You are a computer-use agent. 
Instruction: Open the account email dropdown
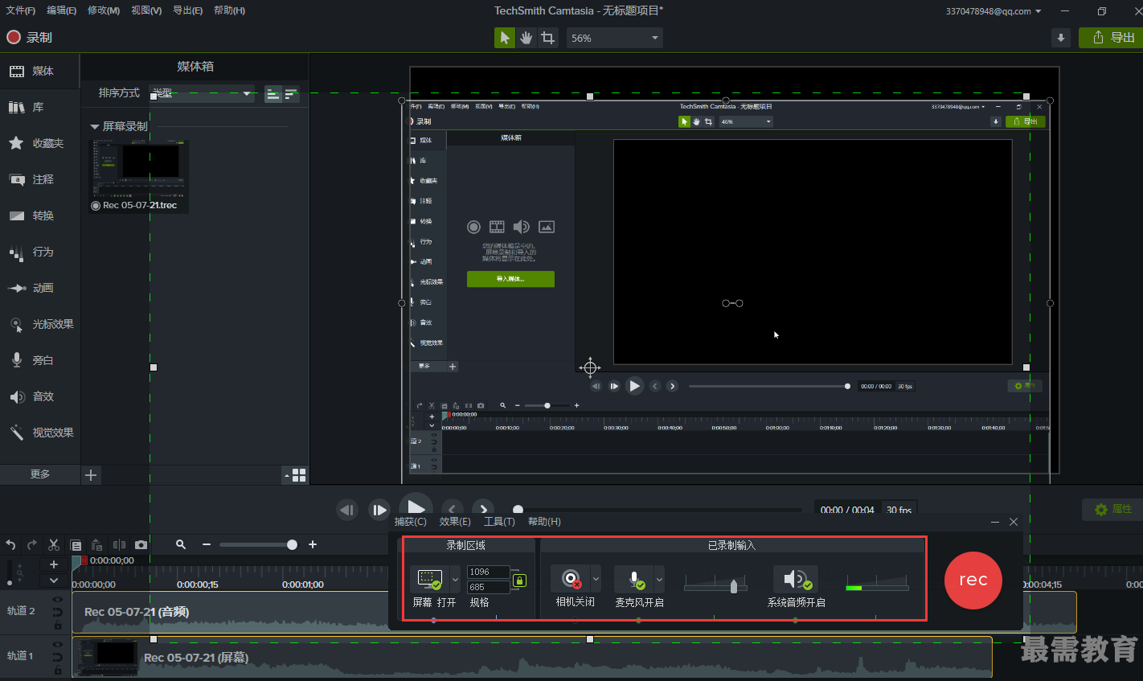coord(993,11)
